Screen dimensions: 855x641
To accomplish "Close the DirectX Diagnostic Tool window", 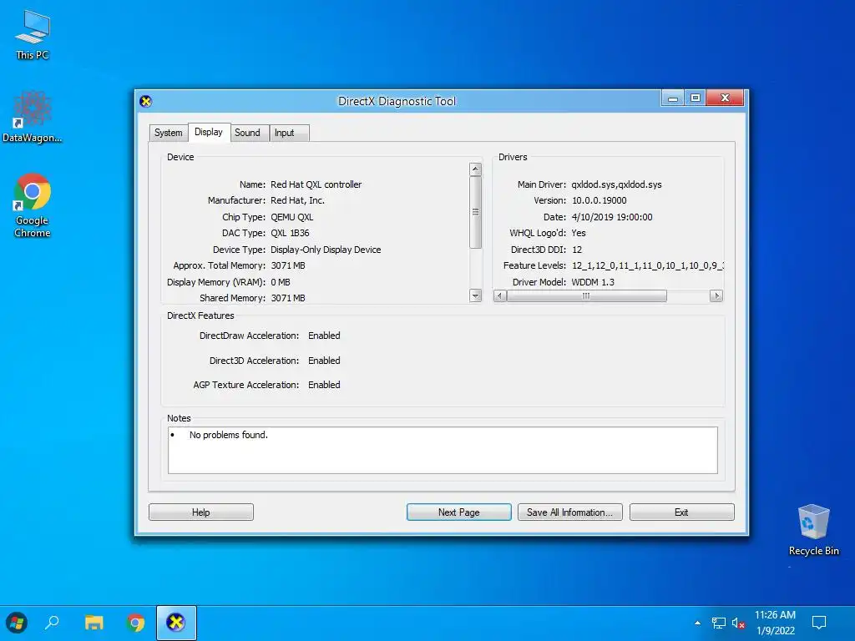I will pos(725,98).
